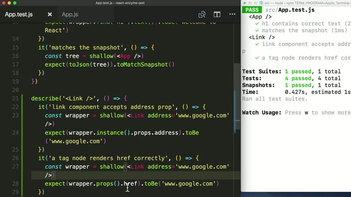Click the yellow minimize button of the editor window

(9, 3)
